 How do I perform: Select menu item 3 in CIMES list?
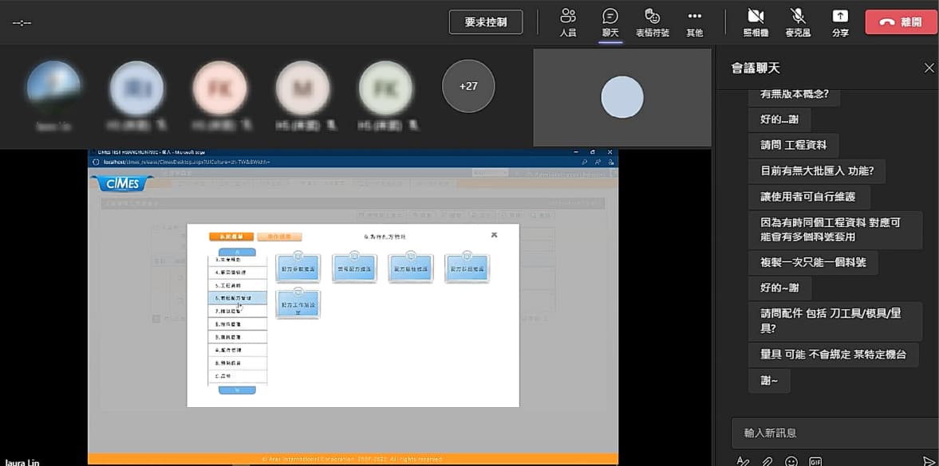[237, 260]
